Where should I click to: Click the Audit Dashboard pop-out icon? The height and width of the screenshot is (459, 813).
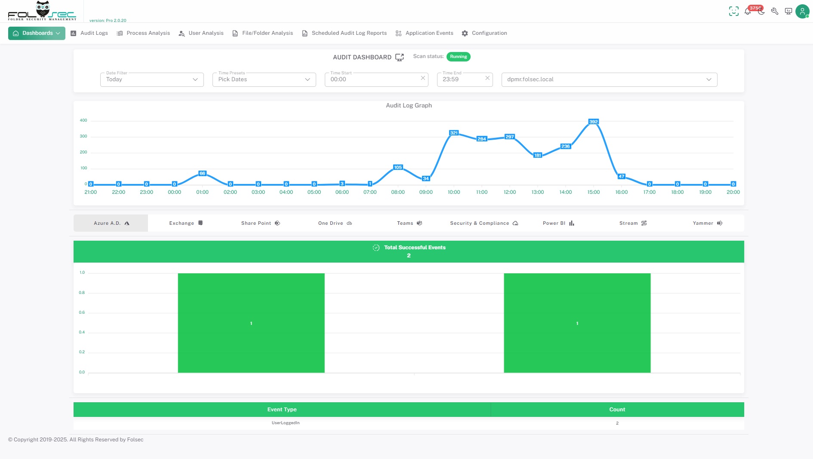[x=400, y=57]
